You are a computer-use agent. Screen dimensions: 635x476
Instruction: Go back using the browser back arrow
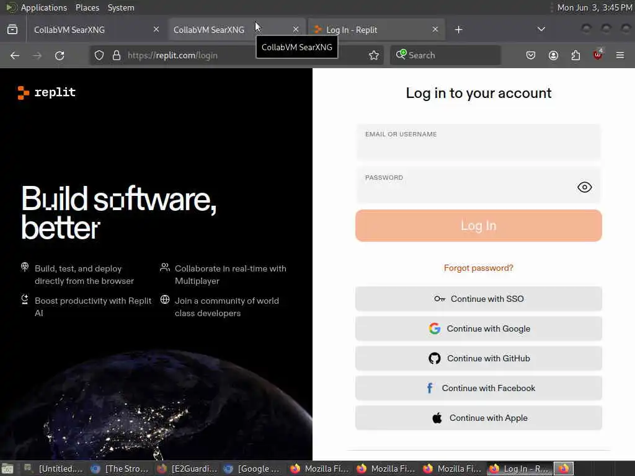pyautogui.click(x=15, y=55)
